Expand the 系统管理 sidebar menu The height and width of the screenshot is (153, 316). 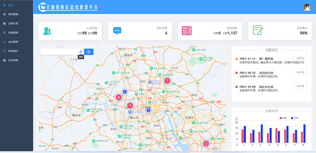17,14
